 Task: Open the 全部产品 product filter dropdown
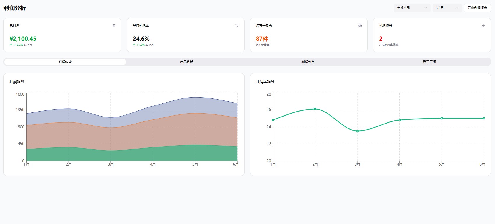412,8
